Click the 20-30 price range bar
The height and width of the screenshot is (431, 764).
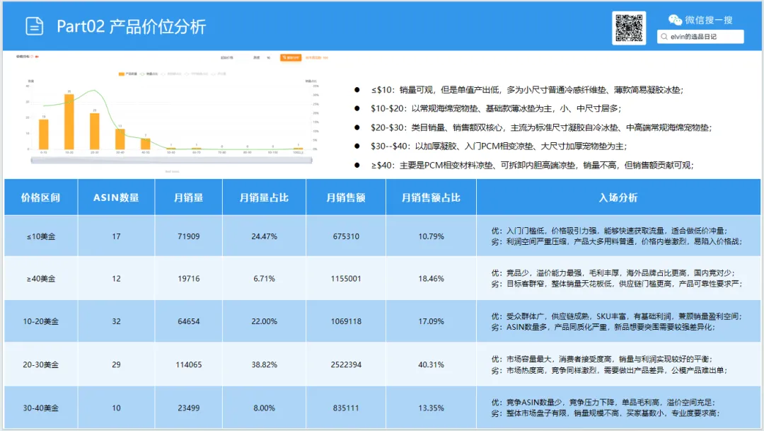[95, 131]
